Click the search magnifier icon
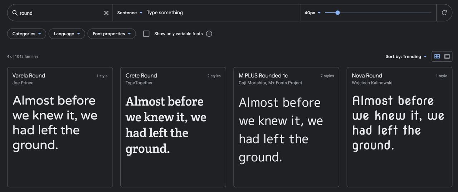The image size is (458, 192). (15, 13)
